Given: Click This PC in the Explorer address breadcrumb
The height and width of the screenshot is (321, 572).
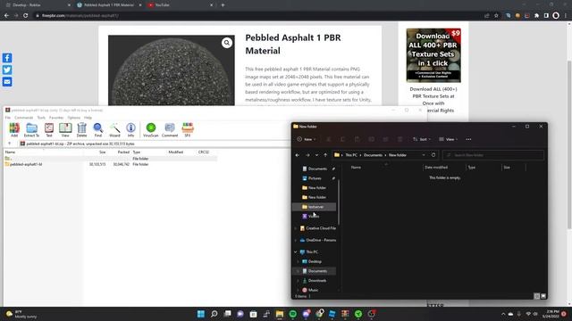Looking at the screenshot, I should coord(351,155).
